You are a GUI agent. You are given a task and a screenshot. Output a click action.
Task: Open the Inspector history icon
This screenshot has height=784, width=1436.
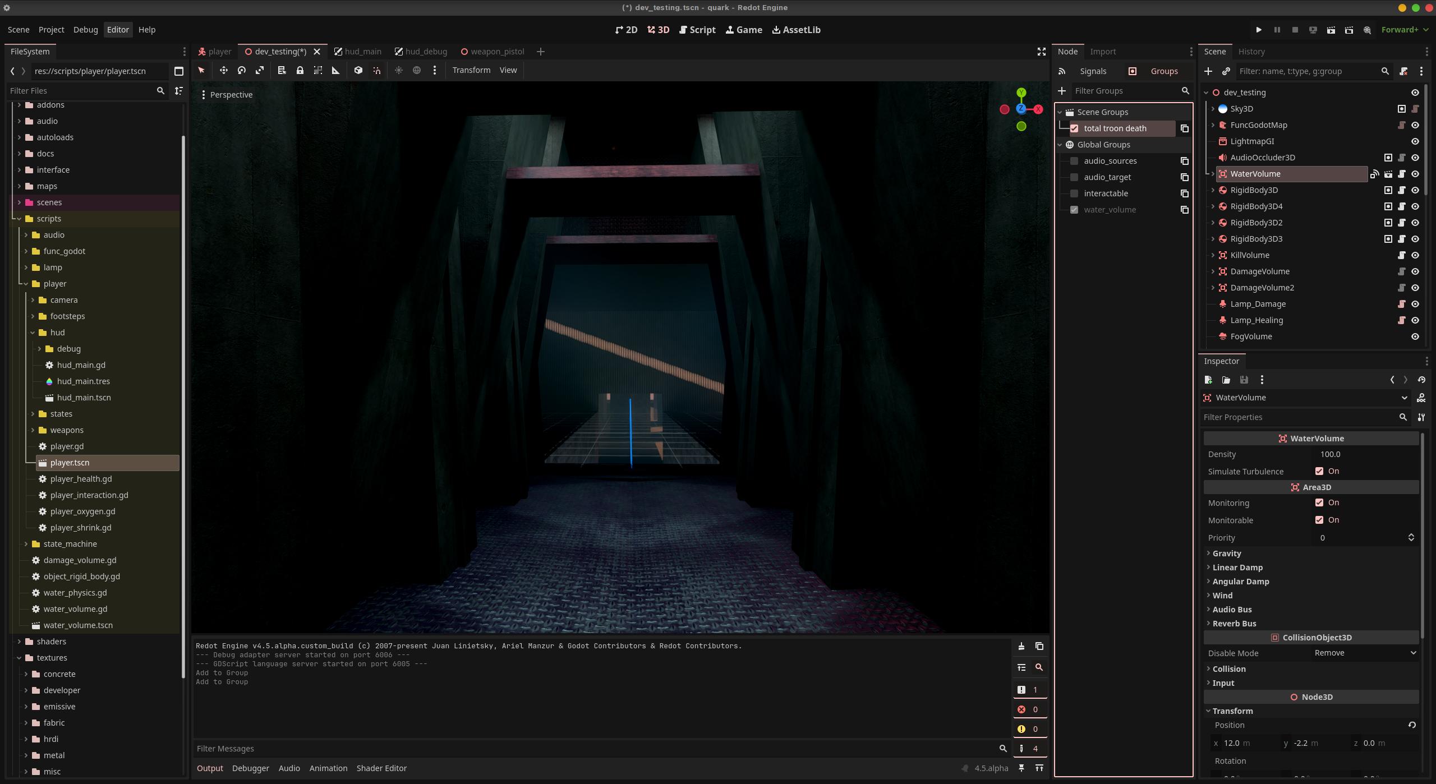(1421, 380)
